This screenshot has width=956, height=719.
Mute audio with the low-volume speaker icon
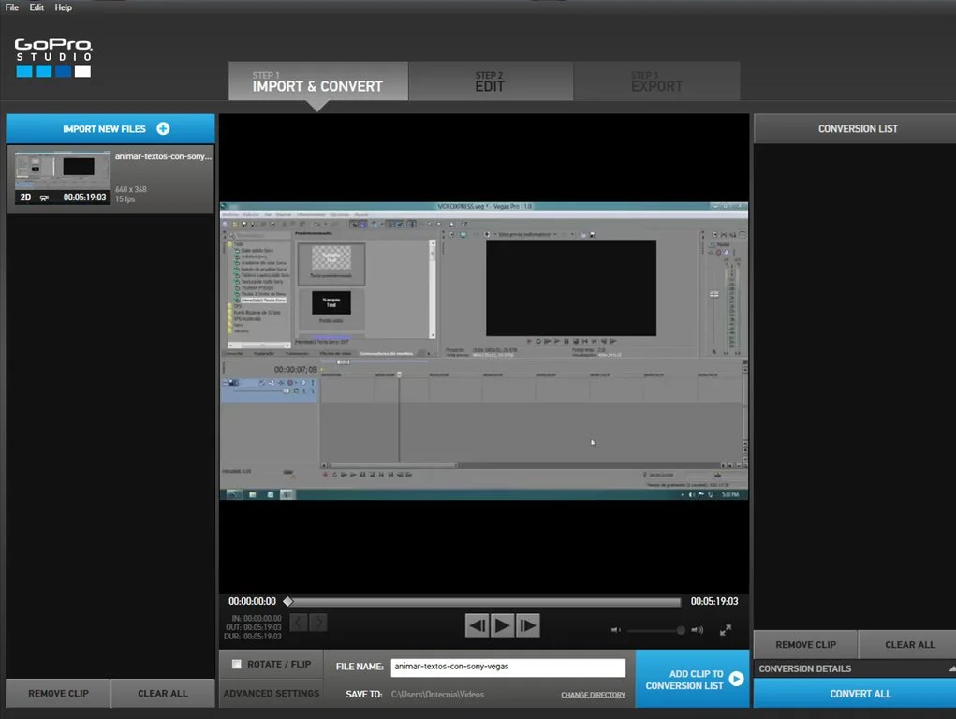pyautogui.click(x=615, y=631)
